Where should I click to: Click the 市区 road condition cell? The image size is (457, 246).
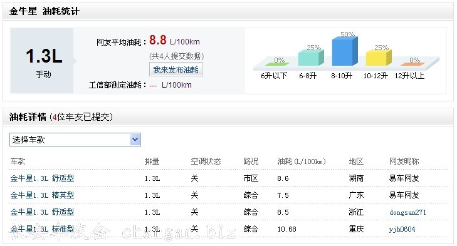point(251,178)
